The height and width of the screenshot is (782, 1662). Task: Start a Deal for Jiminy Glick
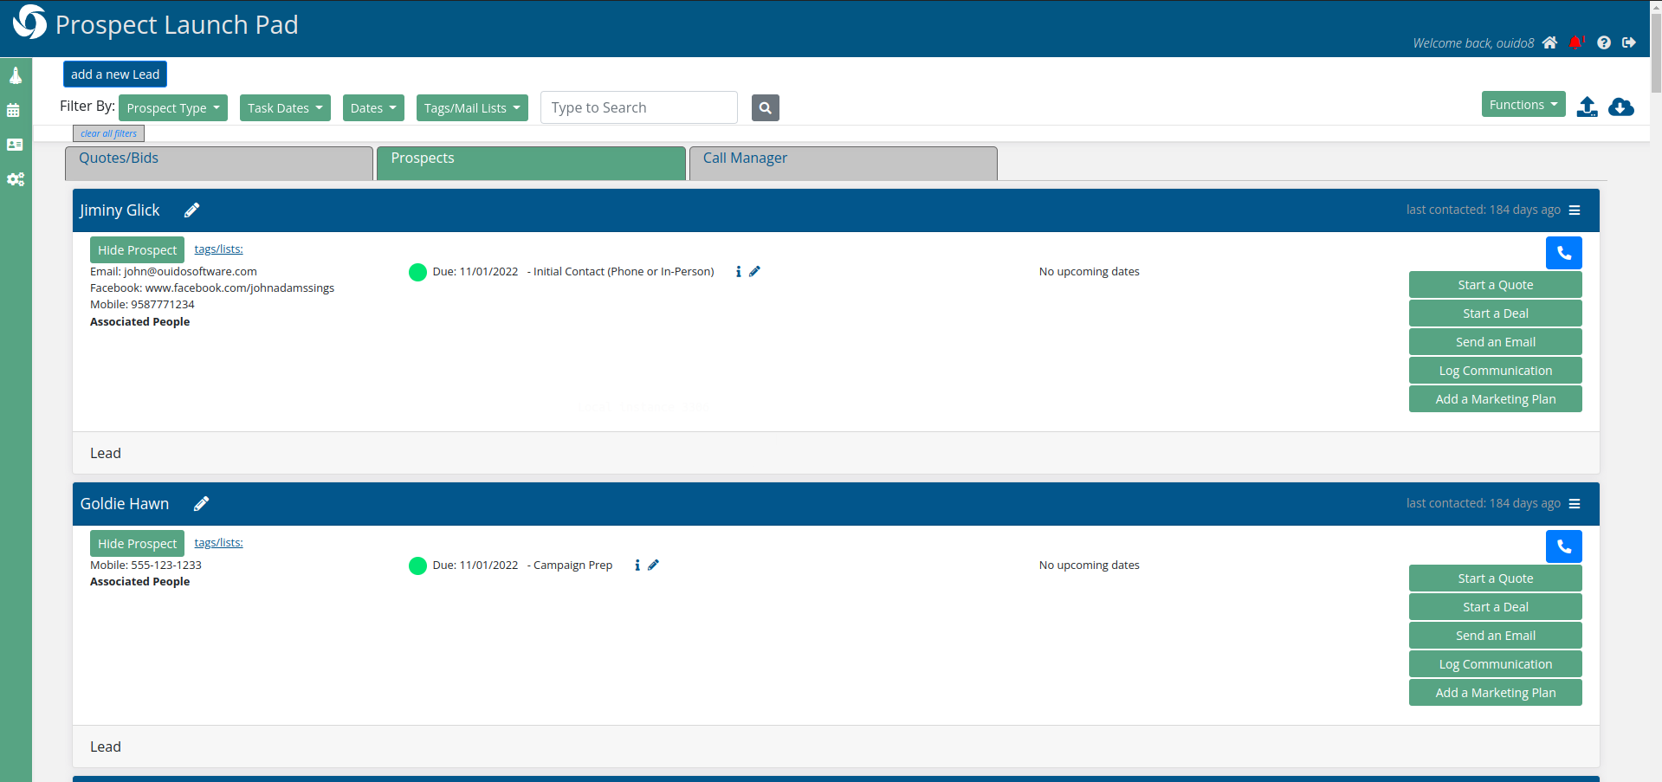(x=1495, y=313)
